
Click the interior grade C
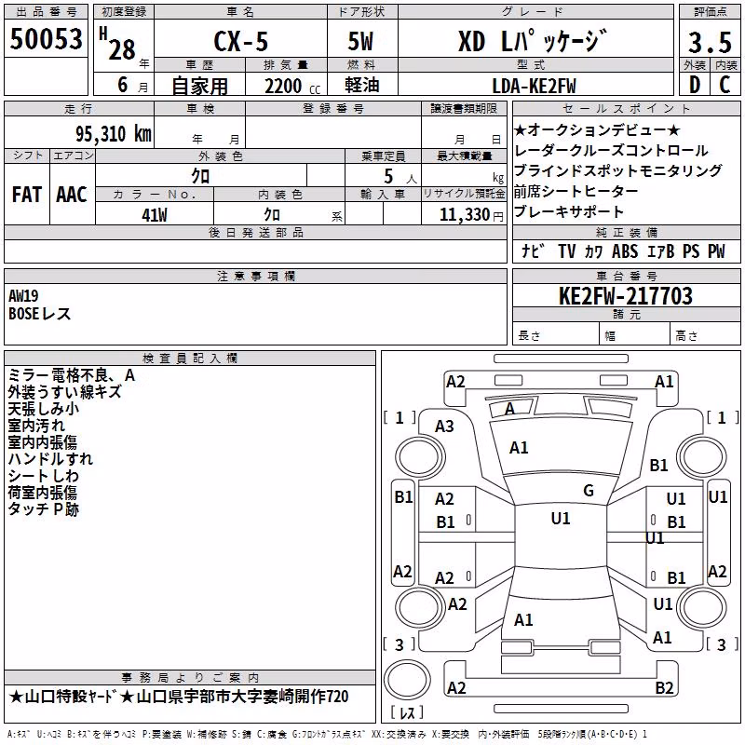tap(725, 85)
